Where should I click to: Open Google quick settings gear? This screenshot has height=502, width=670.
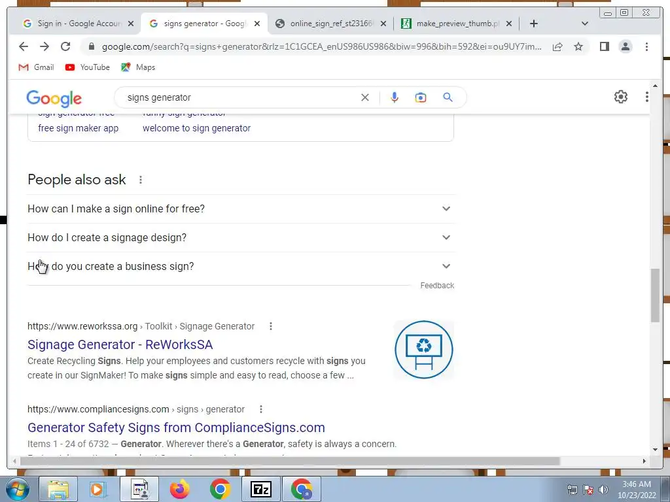621,97
